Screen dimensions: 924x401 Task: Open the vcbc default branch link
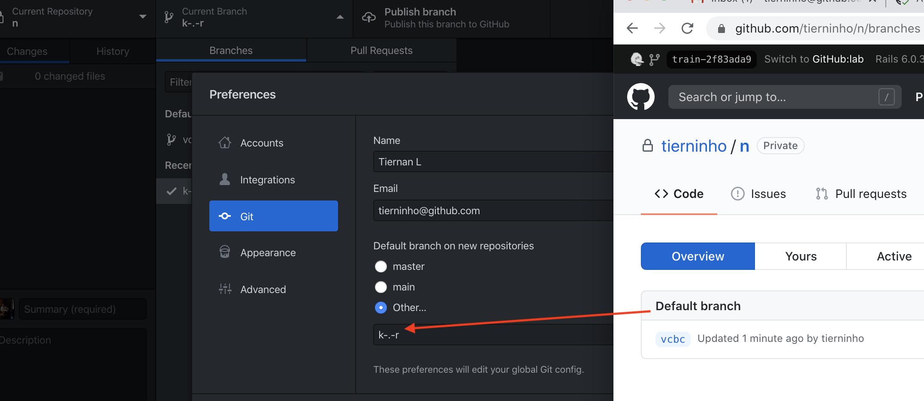point(673,339)
